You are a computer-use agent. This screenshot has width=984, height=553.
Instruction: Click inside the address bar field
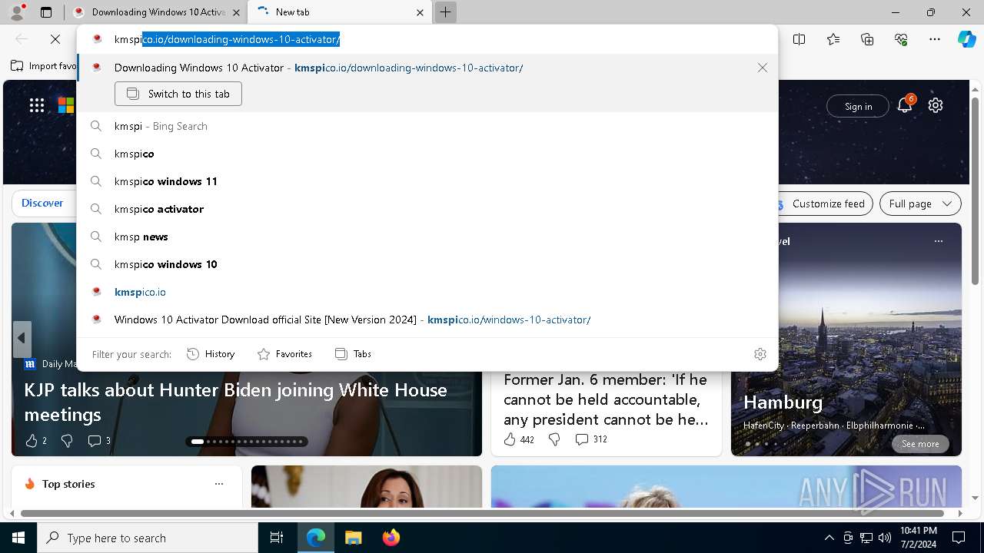(x=427, y=39)
